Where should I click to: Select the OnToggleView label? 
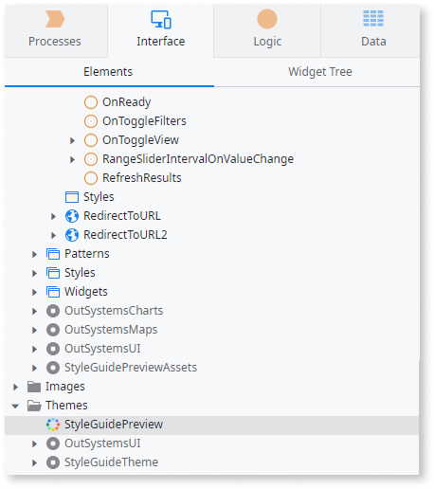pos(140,140)
